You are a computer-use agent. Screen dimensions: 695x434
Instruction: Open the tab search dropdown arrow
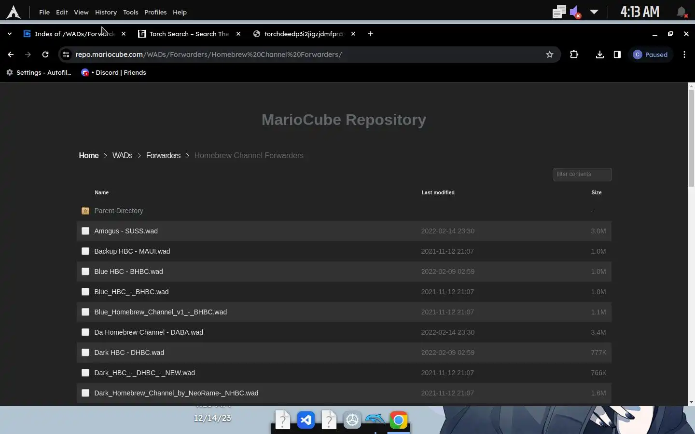(10, 34)
